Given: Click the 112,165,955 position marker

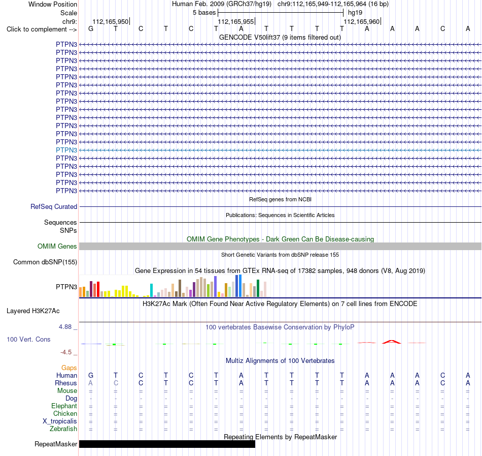Looking at the screenshot, I should [236, 21].
